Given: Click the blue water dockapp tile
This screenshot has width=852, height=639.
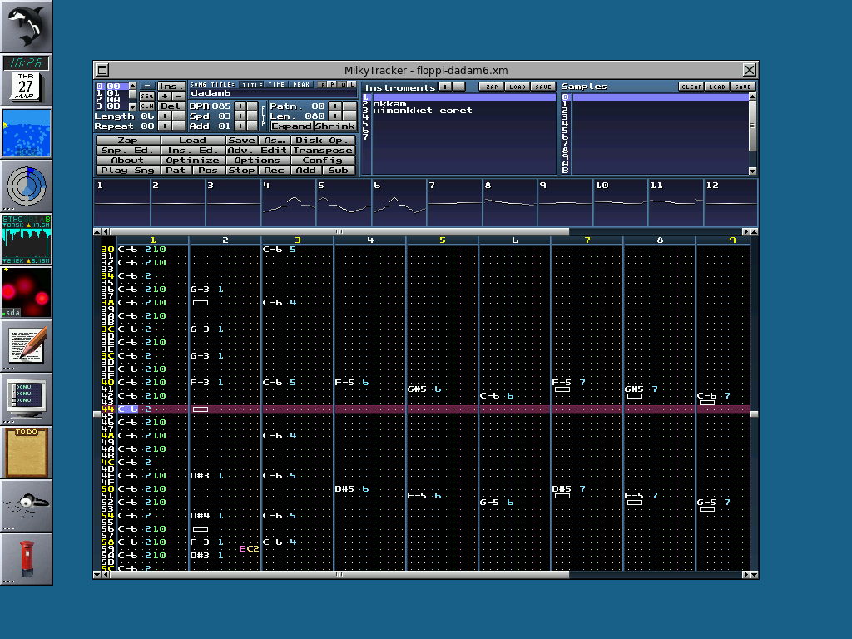Looking at the screenshot, I should click(26, 132).
